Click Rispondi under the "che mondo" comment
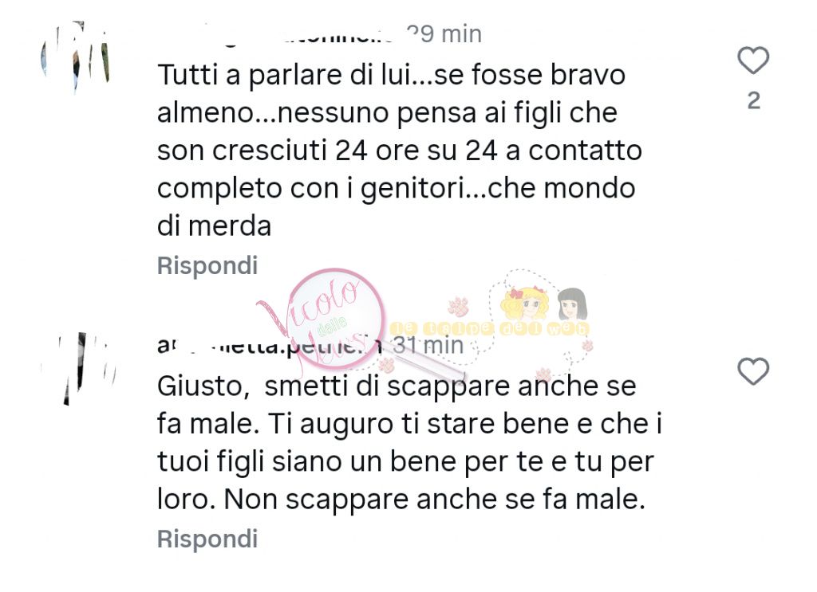This screenshot has width=817, height=592. [x=207, y=265]
